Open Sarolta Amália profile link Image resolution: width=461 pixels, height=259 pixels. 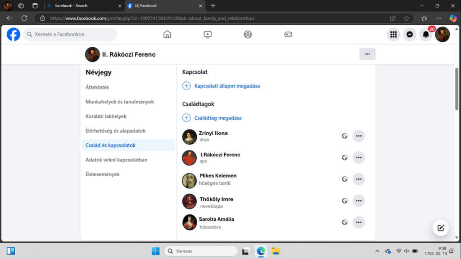coord(217,219)
